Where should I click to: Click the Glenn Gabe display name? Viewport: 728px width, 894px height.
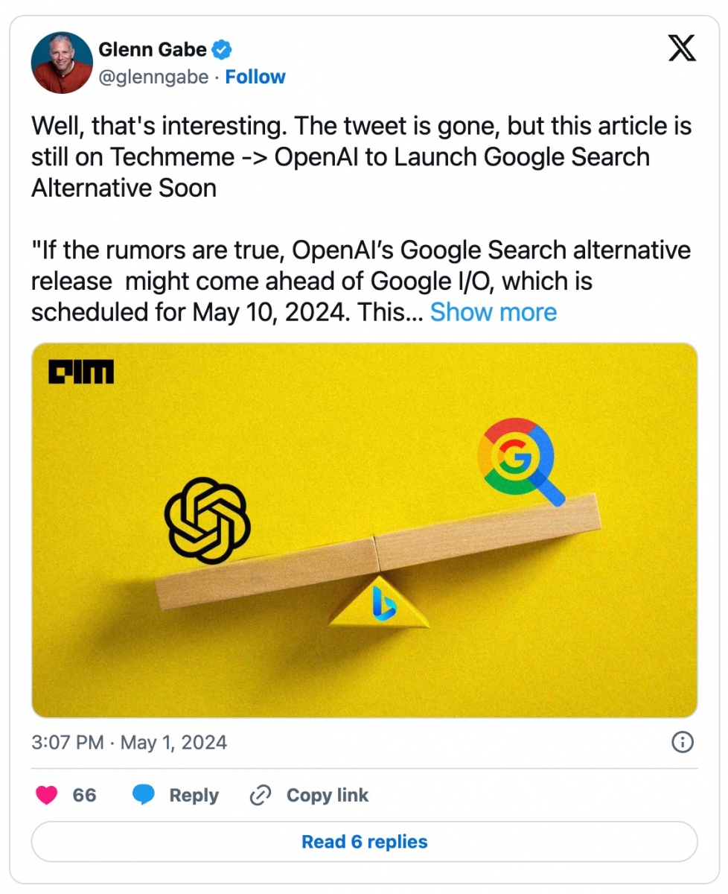(x=153, y=51)
